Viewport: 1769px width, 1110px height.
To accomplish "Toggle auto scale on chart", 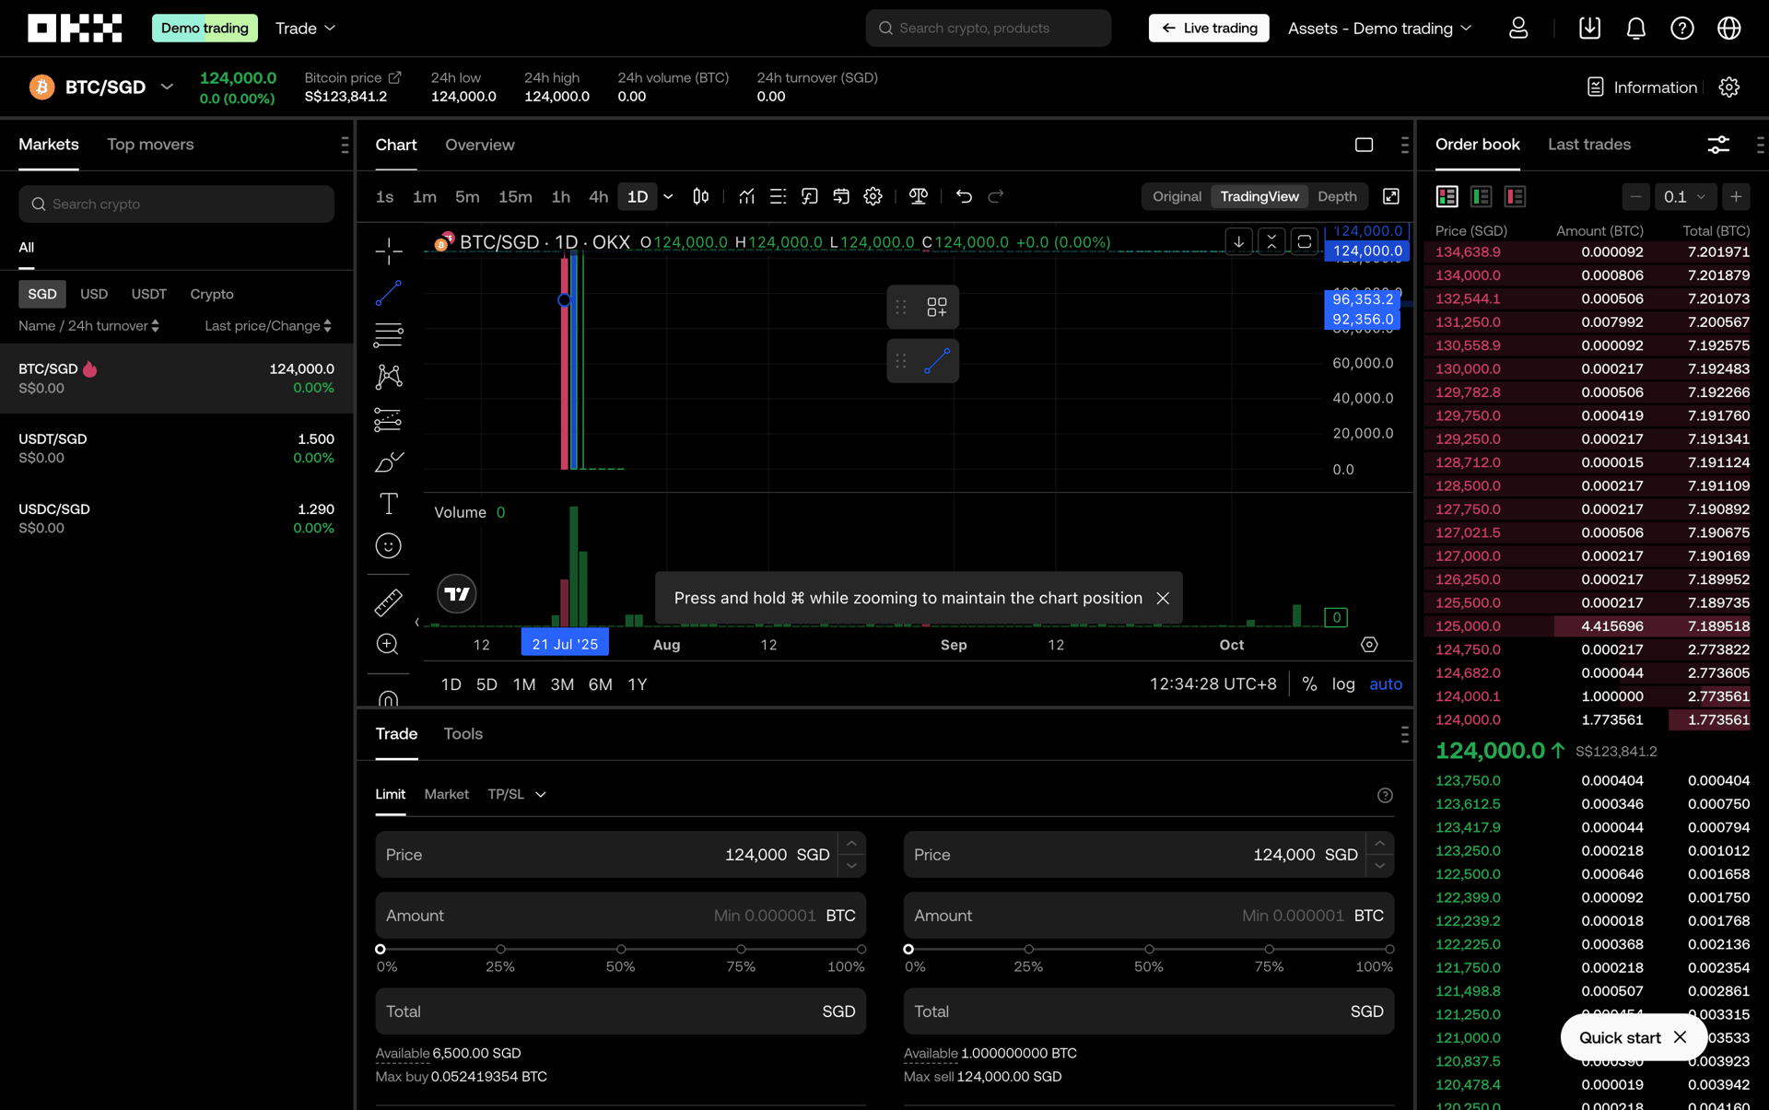I will click(x=1386, y=684).
